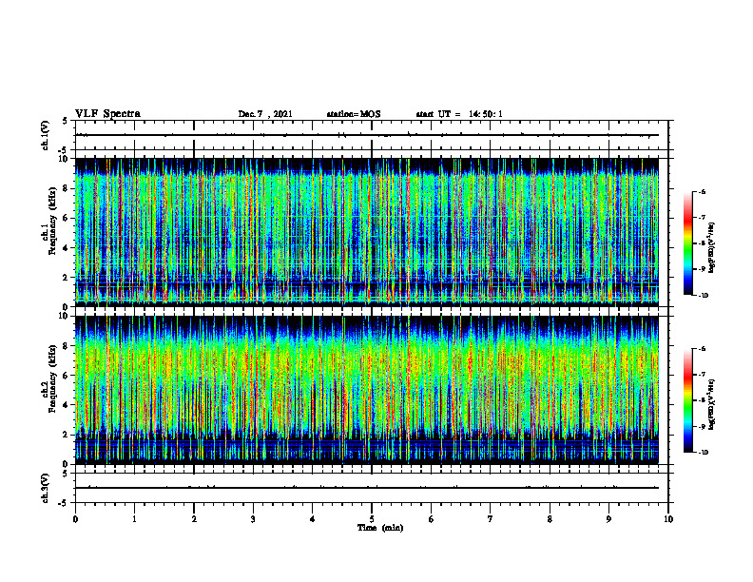The image size is (753, 582).
Task: Select the date text "Dec. 7, 2021"
Action: (x=265, y=114)
